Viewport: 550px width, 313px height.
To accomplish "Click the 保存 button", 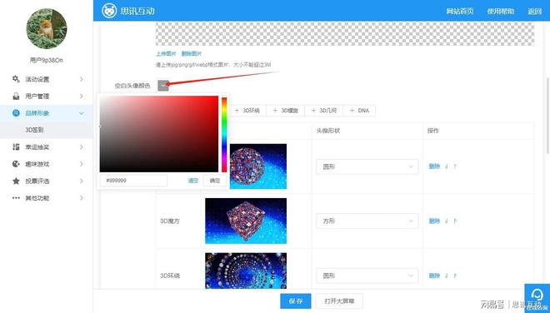I will click(x=296, y=301).
